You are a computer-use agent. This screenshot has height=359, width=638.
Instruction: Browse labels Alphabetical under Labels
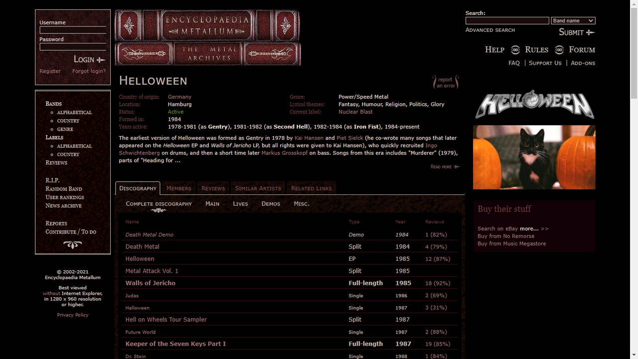click(x=74, y=146)
